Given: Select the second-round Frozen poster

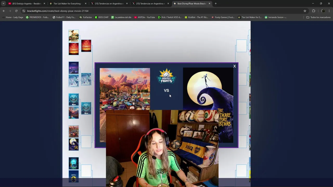Looking at the screenshot, I should 86,79.
